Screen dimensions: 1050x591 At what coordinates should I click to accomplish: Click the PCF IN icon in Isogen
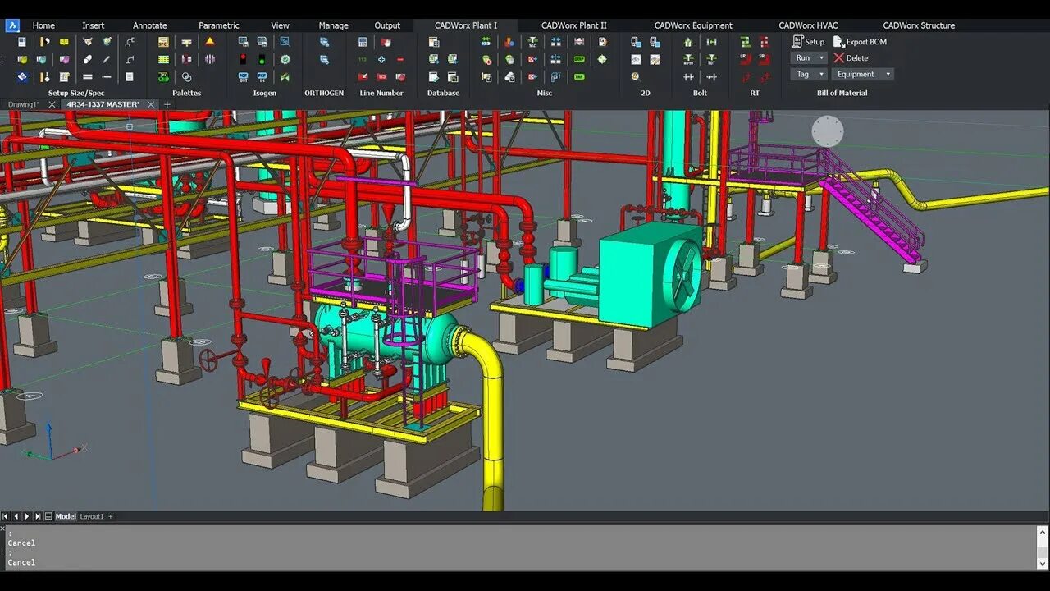click(x=262, y=77)
